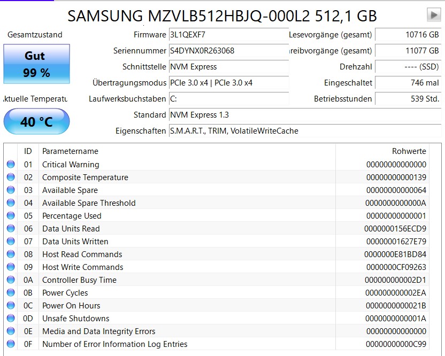The image size is (445, 356).
Task: Select the Power On Hours parameter name
Action: tap(71, 306)
